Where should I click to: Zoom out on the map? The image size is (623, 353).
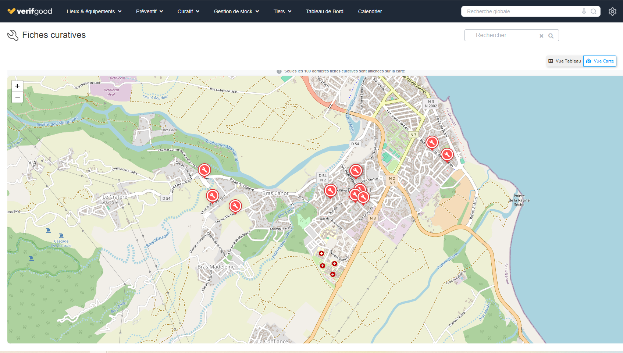[x=17, y=97]
